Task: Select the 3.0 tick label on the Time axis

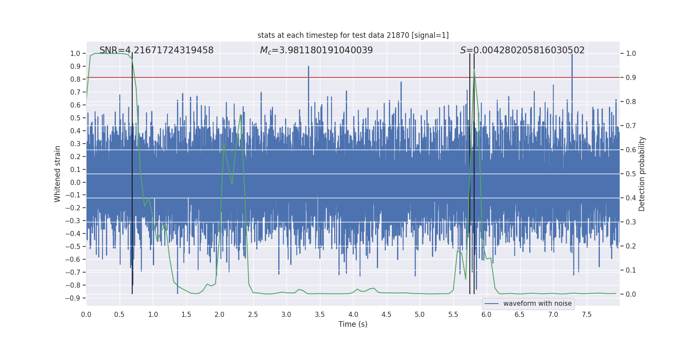Action: point(286,314)
